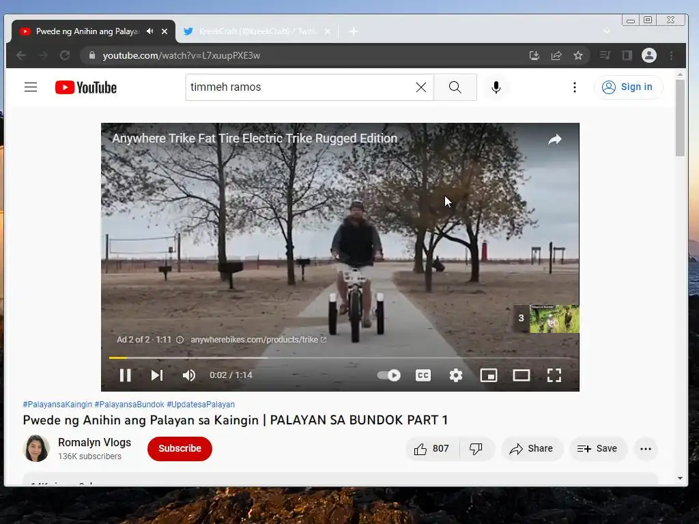
Task: Toggle the autoplay switch
Action: (x=388, y=375)
